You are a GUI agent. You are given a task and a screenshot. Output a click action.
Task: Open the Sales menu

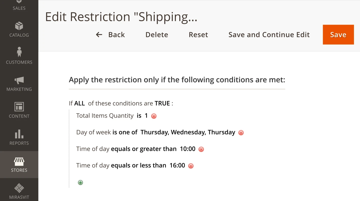tap(19, 5)
